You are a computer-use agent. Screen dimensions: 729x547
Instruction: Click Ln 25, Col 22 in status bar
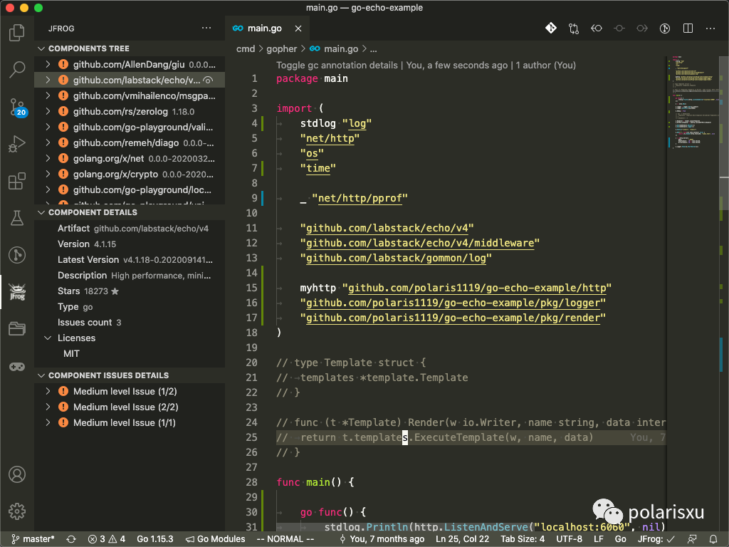pos(462,539)
